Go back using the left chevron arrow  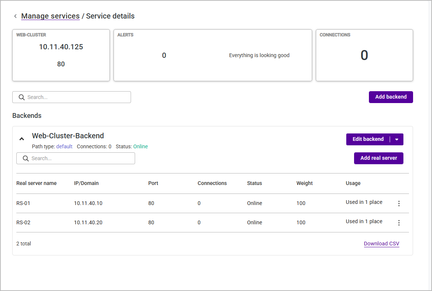[x=16, y=16]
